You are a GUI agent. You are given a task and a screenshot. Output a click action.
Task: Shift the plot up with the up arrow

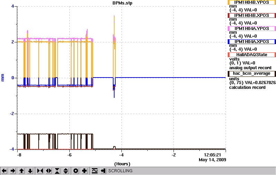21,171
